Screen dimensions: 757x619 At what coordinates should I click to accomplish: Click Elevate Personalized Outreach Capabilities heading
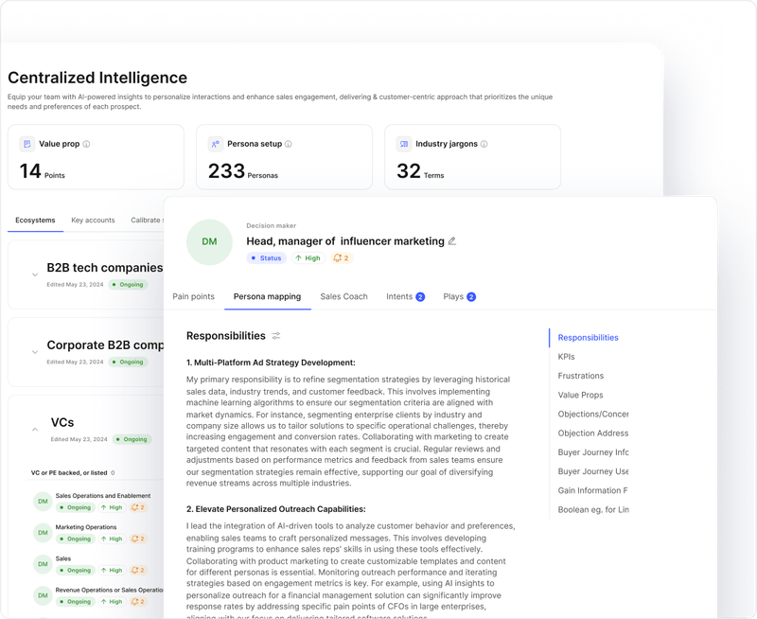[x=276, y=509]
